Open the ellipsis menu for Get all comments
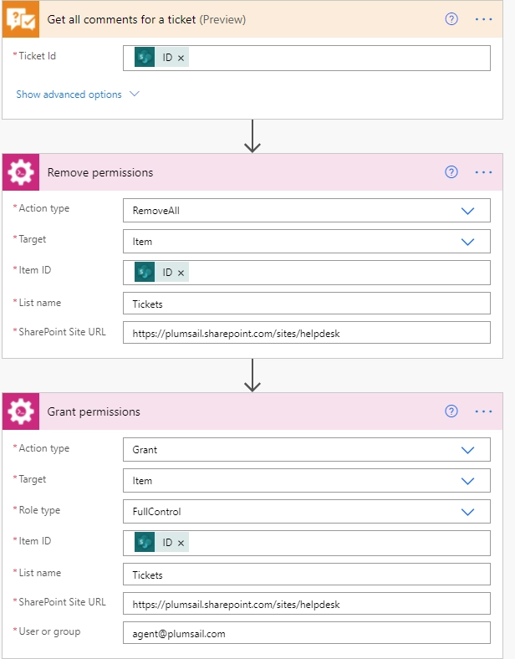The image size is (515, 659). click(x=483, y=19)
